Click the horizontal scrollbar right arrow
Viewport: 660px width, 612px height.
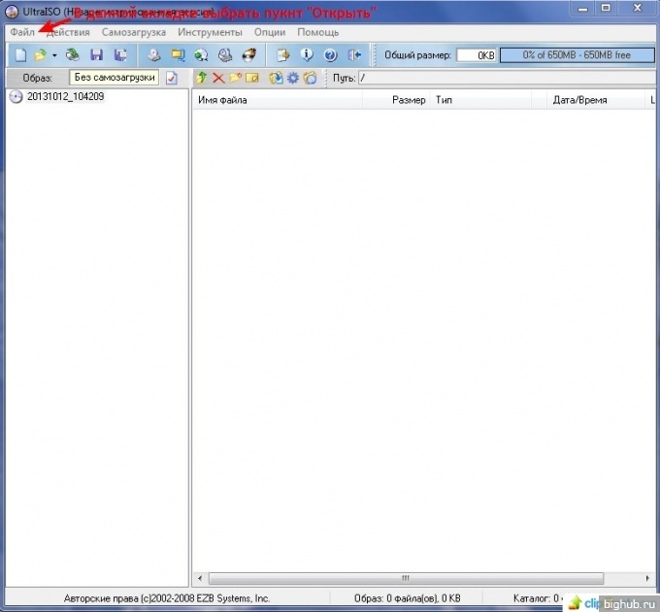coord(647,578)
